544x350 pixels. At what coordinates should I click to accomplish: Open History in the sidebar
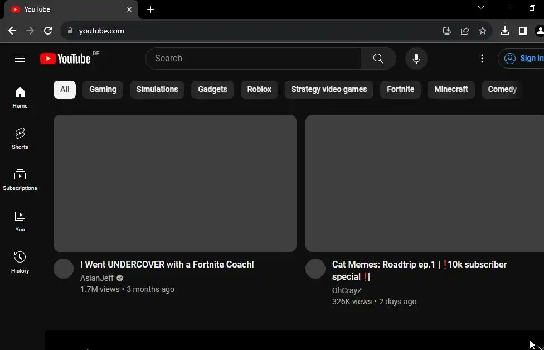click(x=20, y=262)
